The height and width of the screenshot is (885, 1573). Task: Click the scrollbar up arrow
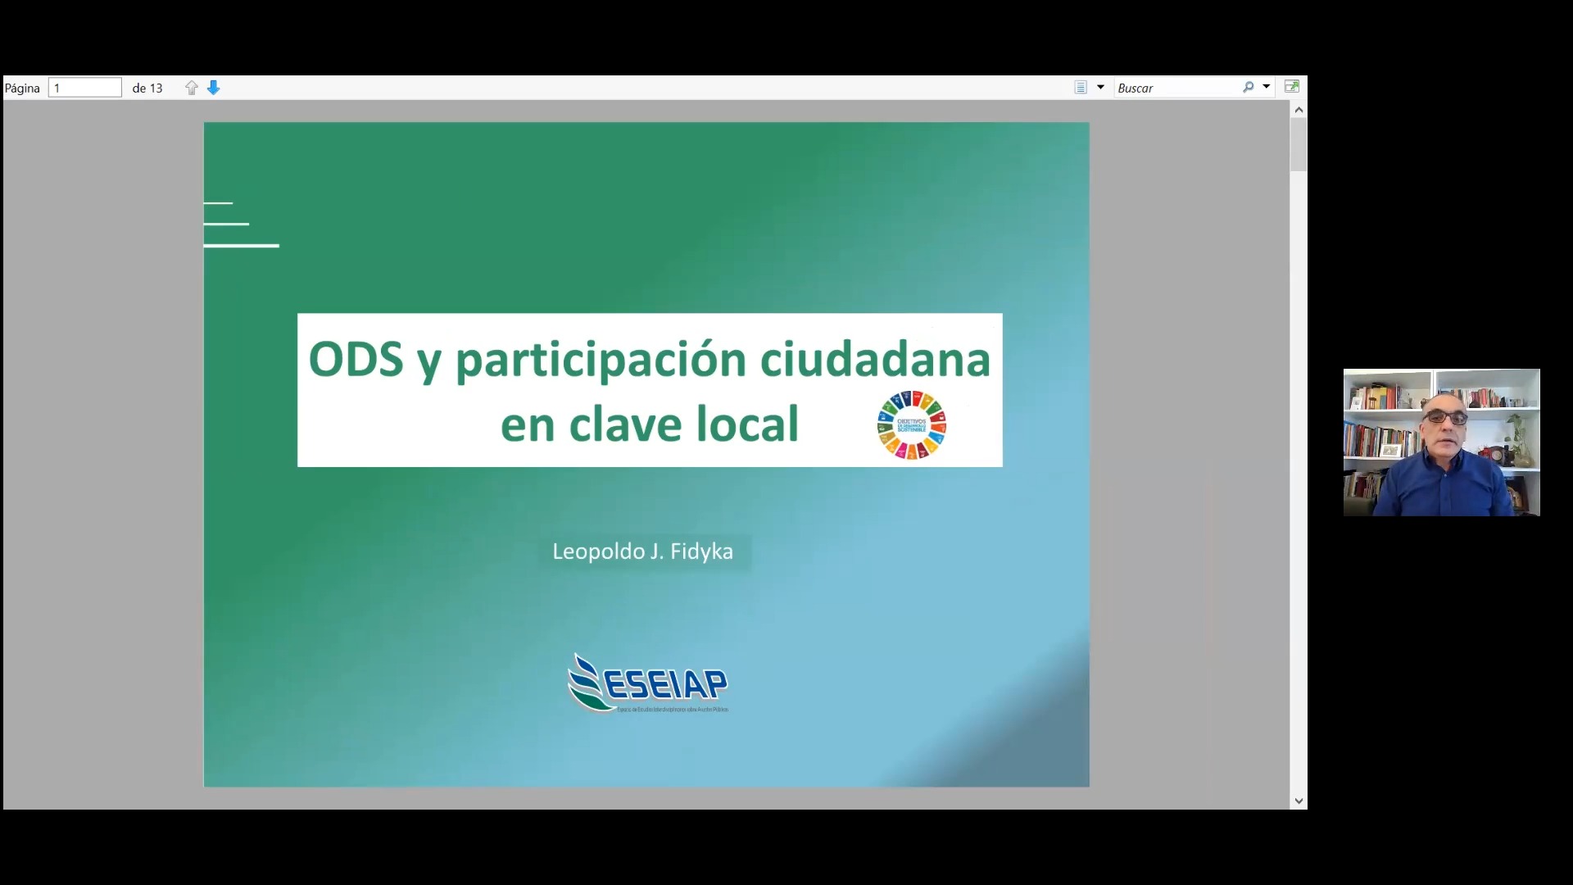1299,109
